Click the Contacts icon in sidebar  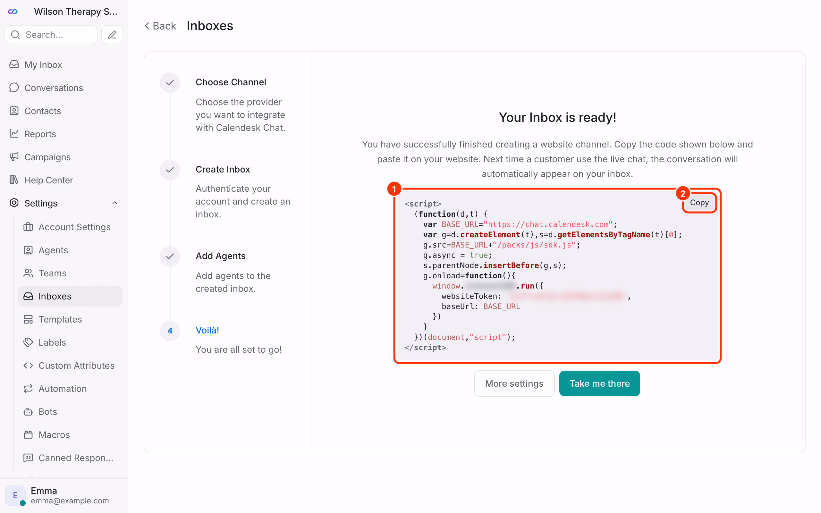pyautogui.click(x=14, y=111)
